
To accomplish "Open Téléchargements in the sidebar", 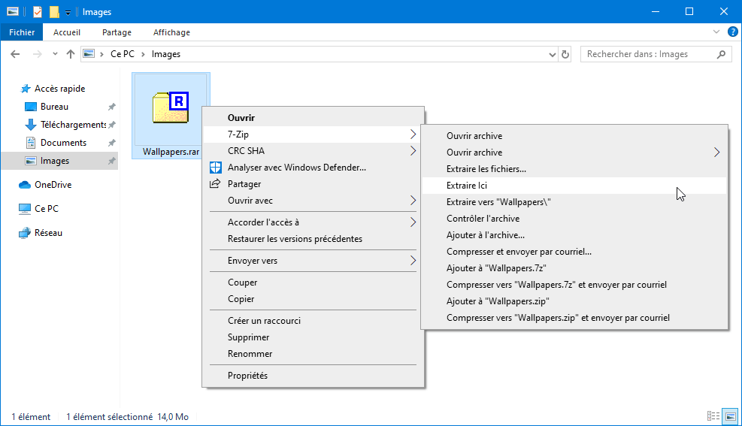I will point(73,125).
